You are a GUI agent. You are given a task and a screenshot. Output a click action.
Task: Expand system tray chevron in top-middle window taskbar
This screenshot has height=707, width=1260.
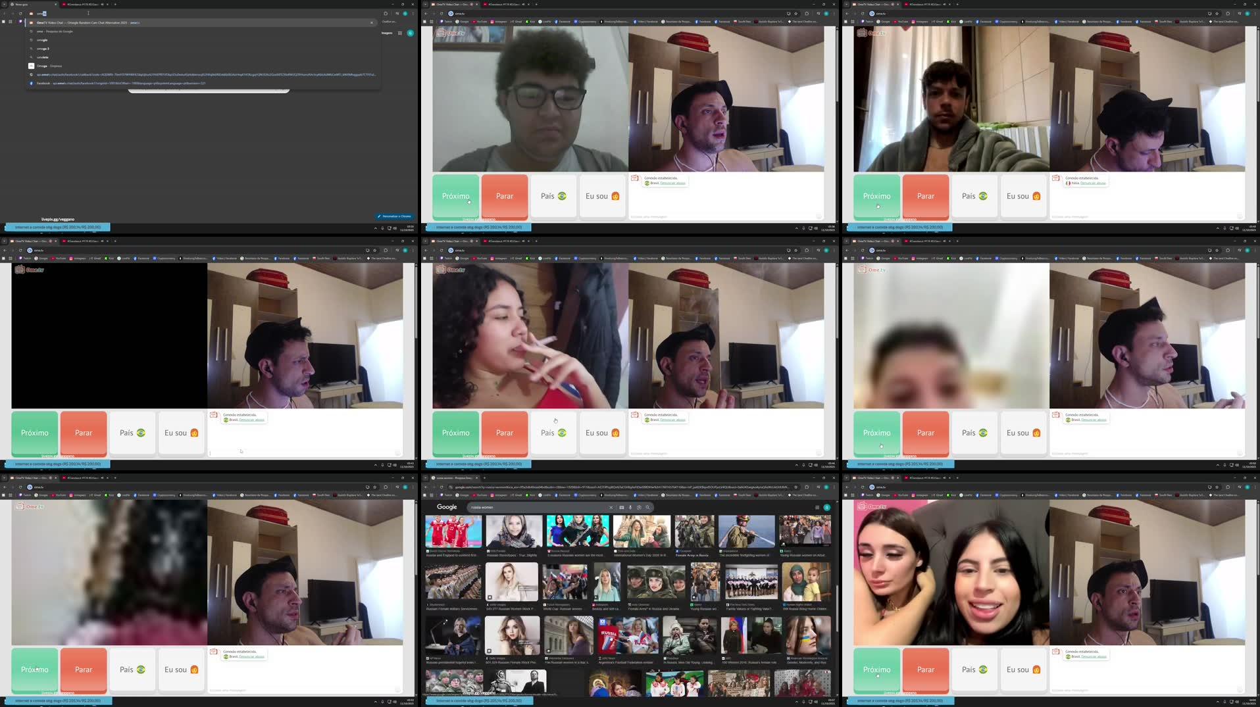(x=797, y=228)
